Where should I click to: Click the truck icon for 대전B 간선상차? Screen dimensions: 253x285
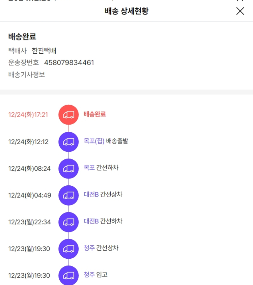68,195
